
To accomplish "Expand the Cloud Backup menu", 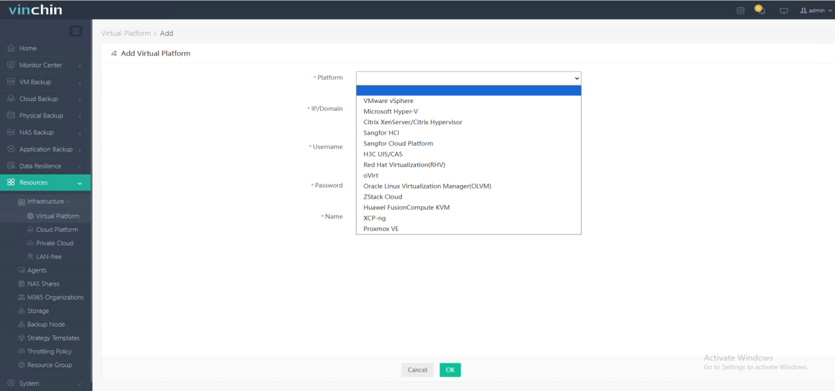I will pos(46,99).
